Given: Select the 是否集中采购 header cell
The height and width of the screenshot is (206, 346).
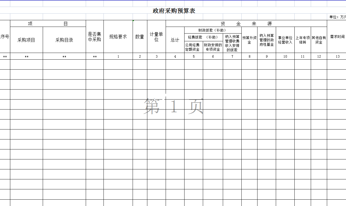Looking at the screenshot, I should click(95, 37).
